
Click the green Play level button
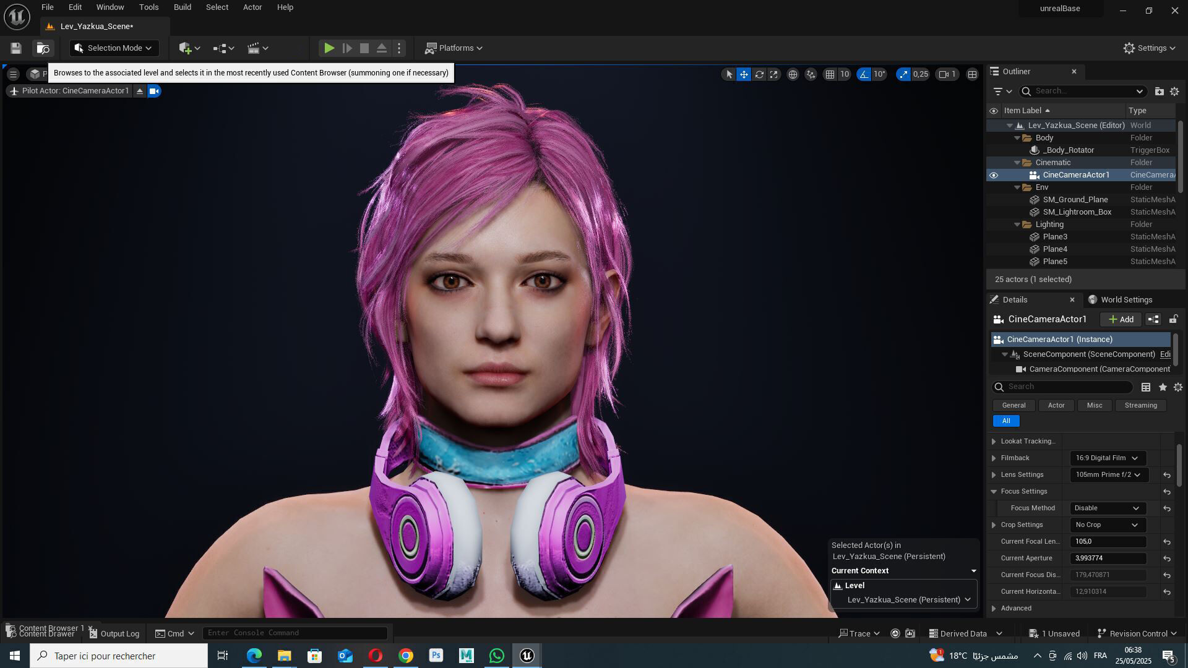pos(329,48)
